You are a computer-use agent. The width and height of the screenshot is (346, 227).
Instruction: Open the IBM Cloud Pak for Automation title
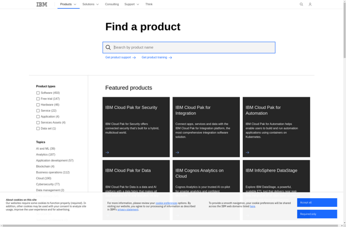coord(264,111)
